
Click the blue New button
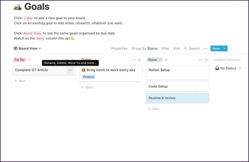tap(216, 49)
